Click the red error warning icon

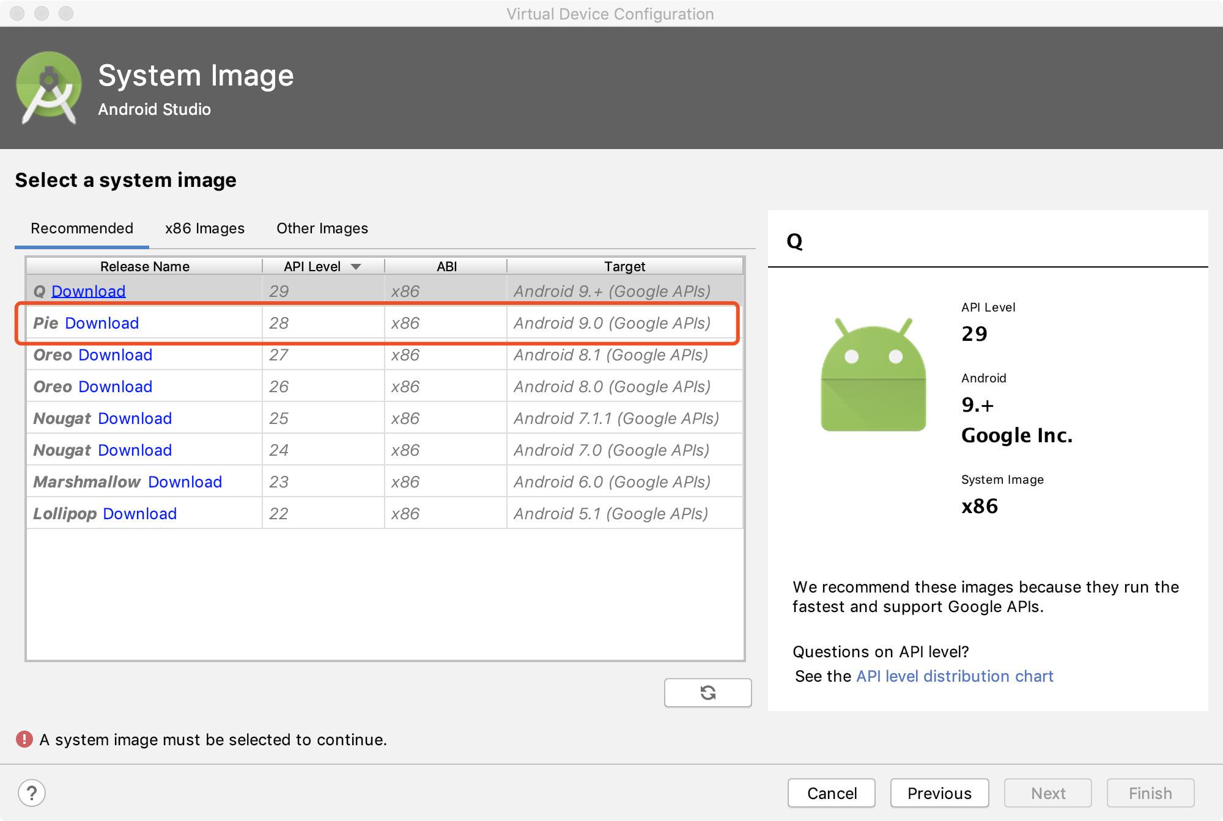[24, 739]
